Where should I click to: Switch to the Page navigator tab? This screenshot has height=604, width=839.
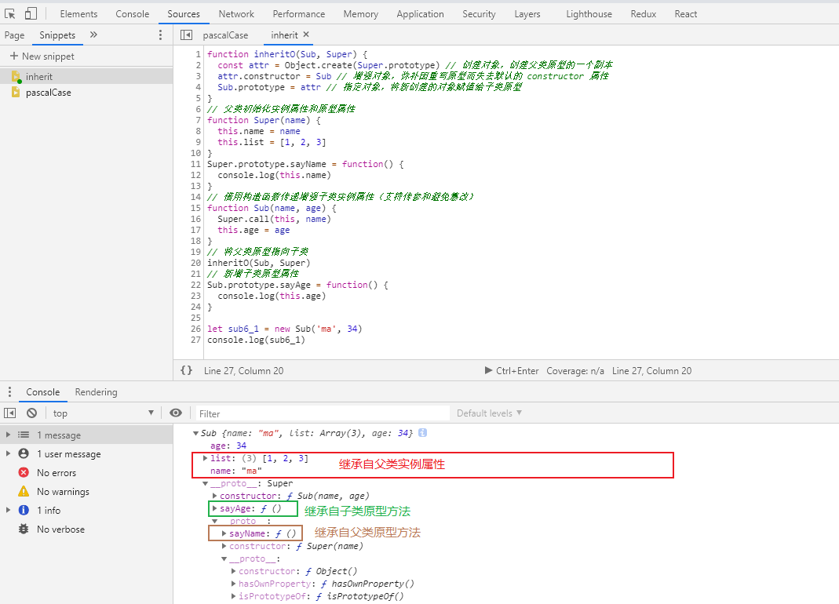(x=14, y=35)
